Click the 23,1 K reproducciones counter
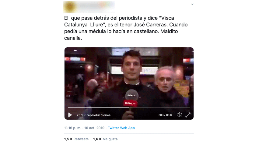This screenshot has height=143, width=266. pyautogui.click(x=93, y=115)
